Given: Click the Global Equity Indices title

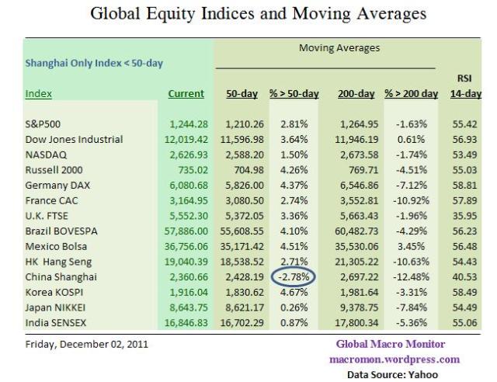Looking at the screenshot, I should tap(248, 14).
